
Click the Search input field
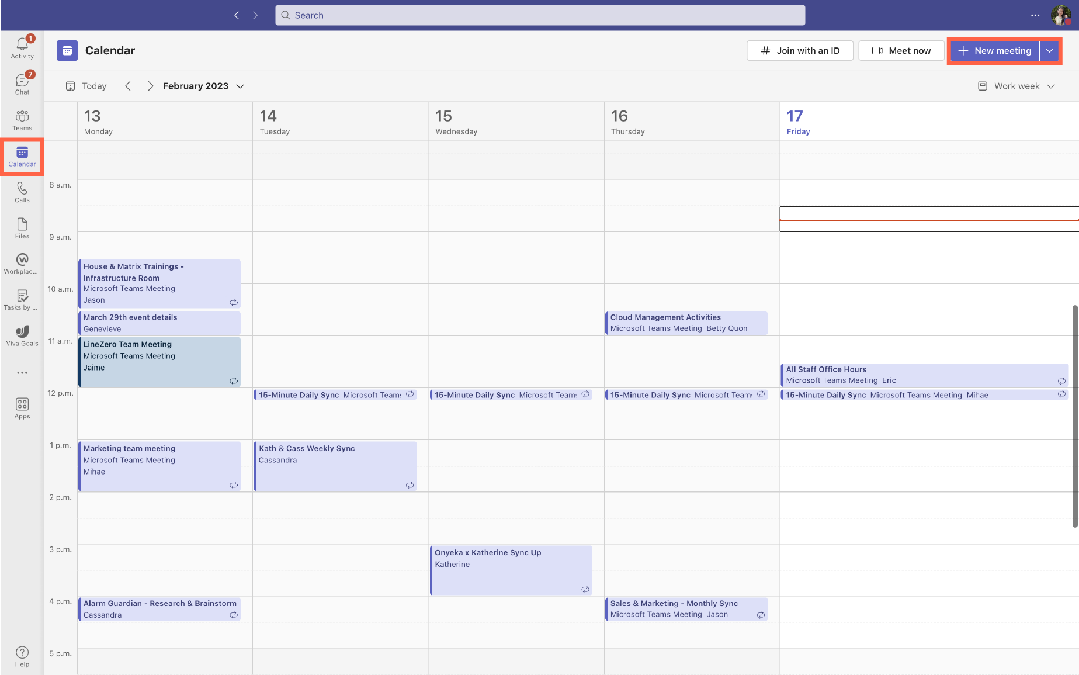tap(540, 15)
